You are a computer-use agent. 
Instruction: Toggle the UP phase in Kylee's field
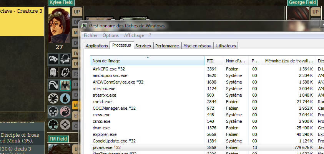(x=76, y=12)
